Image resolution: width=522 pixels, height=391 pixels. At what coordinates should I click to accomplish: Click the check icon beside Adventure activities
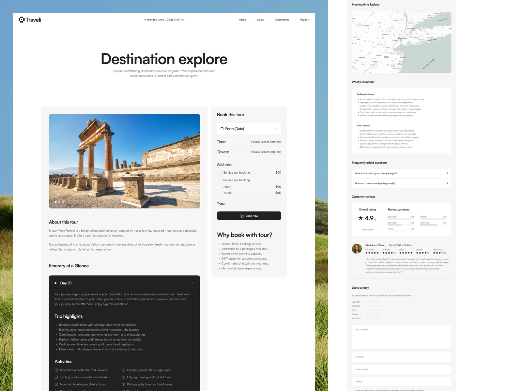click(56, 370)
